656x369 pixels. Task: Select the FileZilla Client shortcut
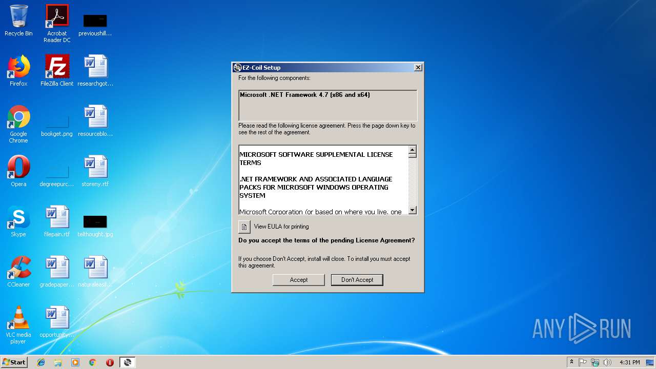57,71
